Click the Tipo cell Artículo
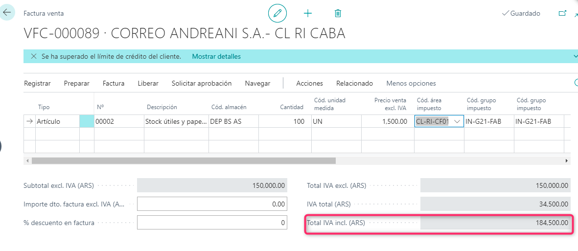 [57, 121]
